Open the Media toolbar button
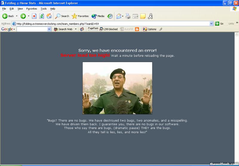 pos(98,16)
